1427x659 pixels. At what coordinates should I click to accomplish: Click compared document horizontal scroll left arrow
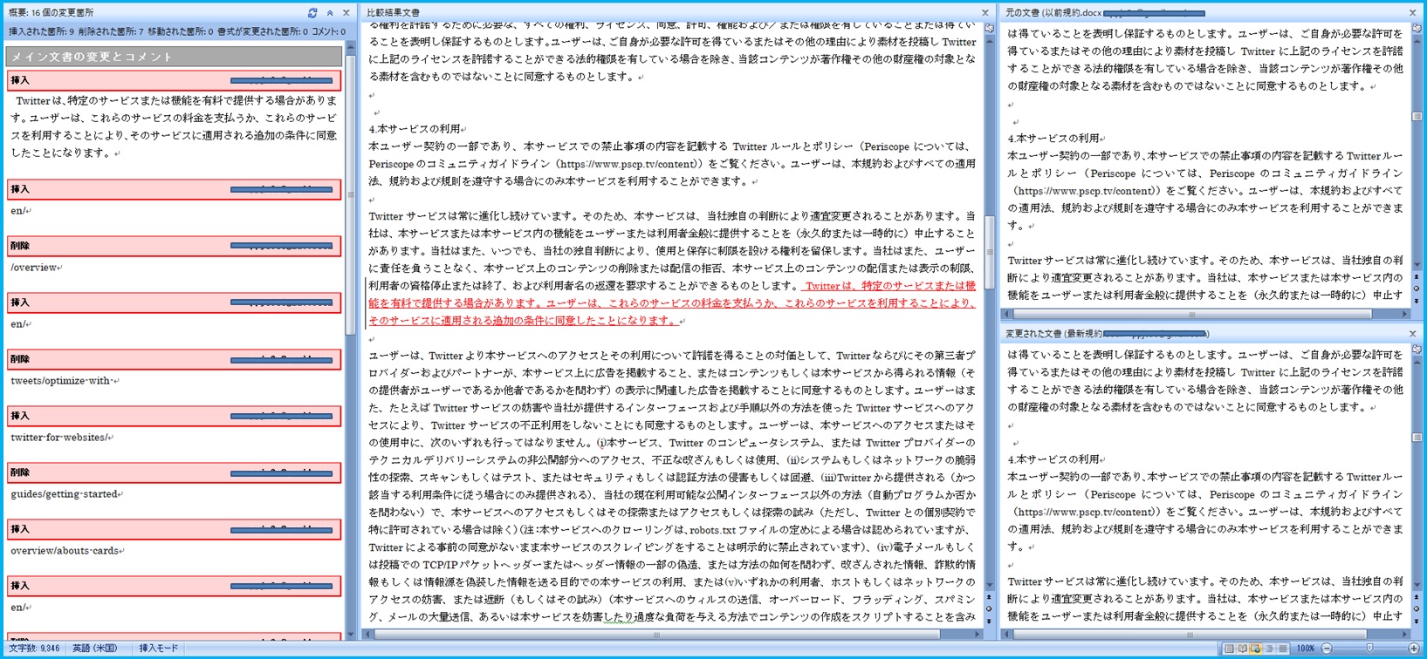coord(368,635)
